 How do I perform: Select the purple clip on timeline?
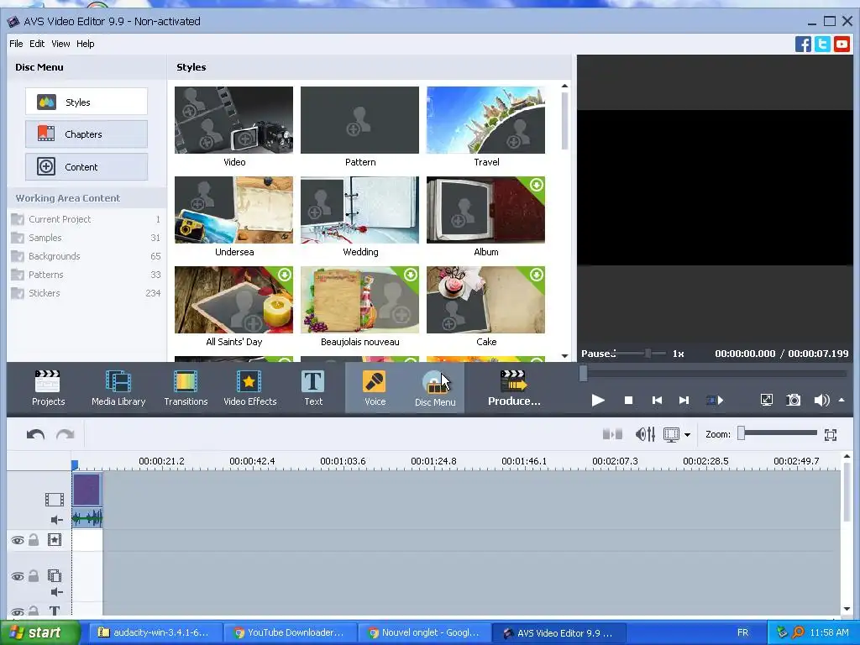pos(87,490)
